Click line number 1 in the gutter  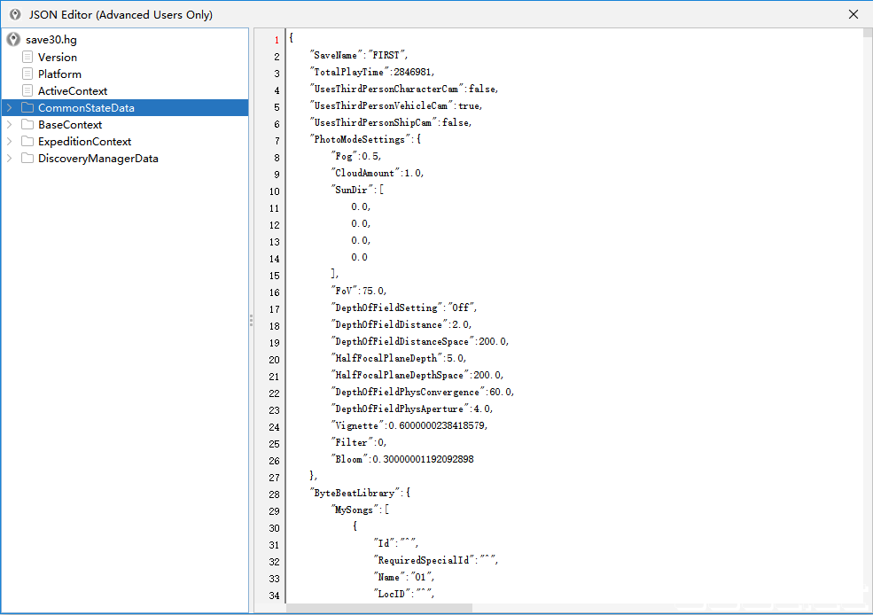point(277,40)
